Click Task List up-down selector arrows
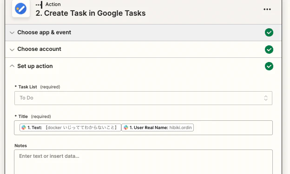Viewport: 290px width, 174px height. [x=265, y=98]
